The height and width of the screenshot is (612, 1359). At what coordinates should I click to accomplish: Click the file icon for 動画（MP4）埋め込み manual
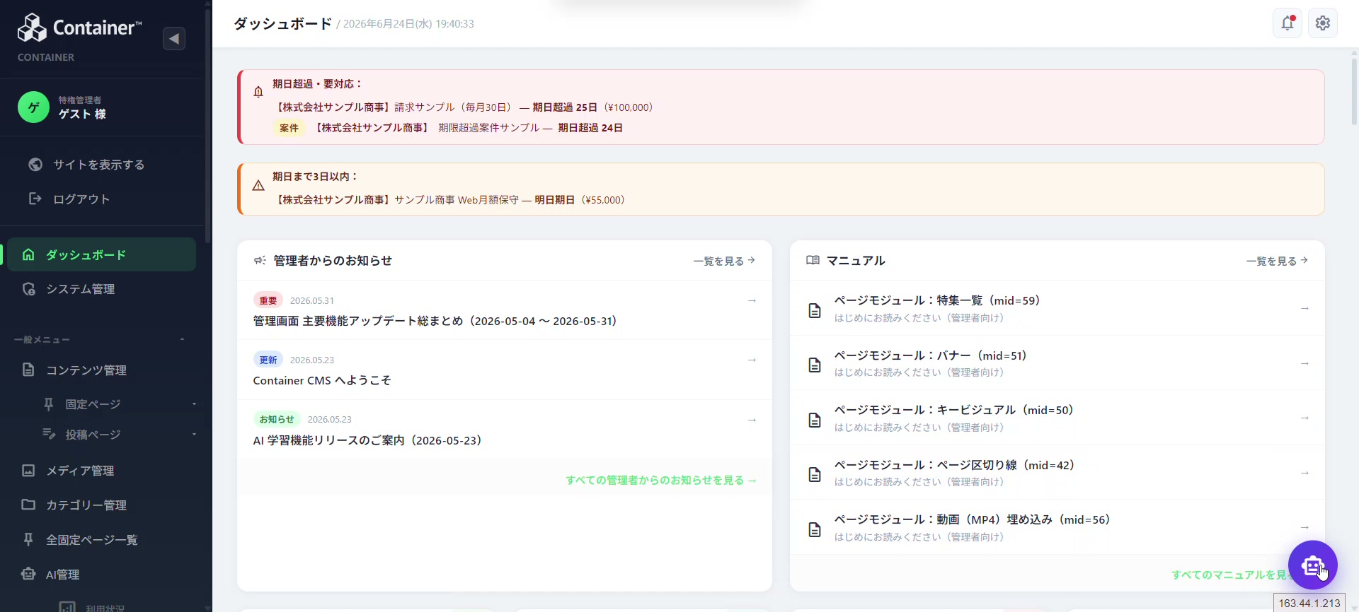point(815,529)
